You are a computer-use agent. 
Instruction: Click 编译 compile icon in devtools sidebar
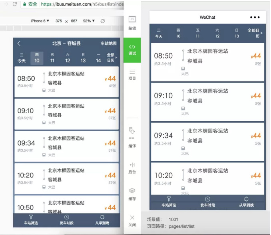pyautogui.click(x=132, y=133)
